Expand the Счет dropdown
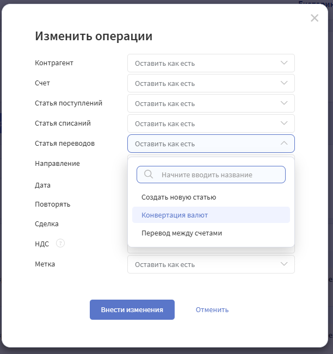 tap(211, 83)
